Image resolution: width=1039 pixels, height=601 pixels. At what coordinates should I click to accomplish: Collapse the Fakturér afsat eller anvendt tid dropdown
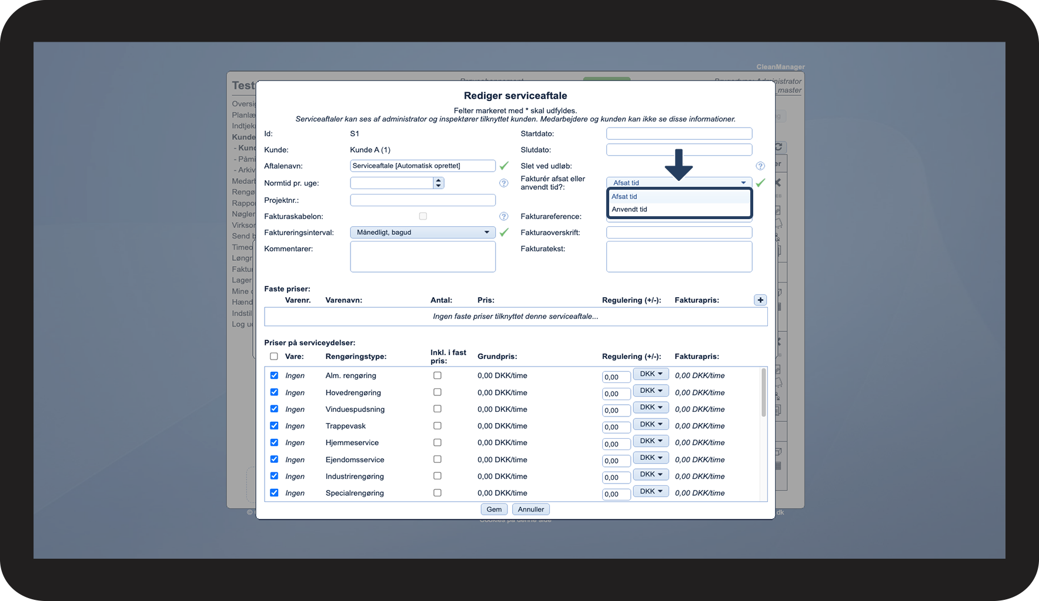coord(679,183)
